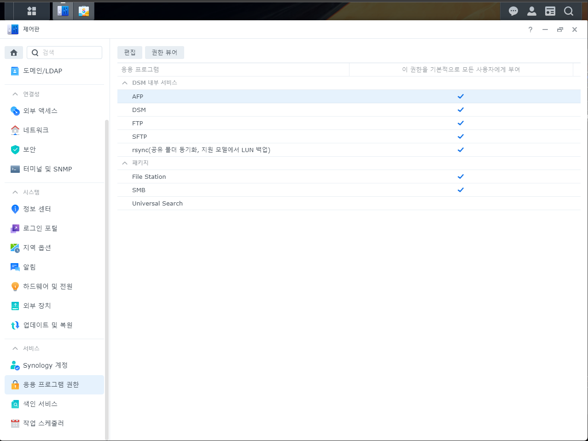This screenshot has width=588, height=441.
Task: Open 터미널 및 SNMP icon
Action: (x=15, y=169)
